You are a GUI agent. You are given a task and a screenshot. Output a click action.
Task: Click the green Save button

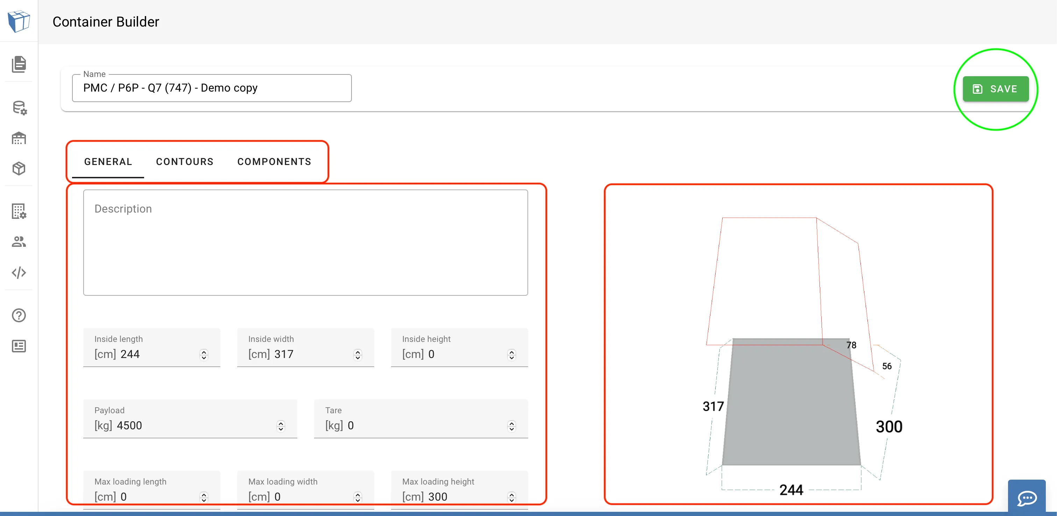[995, 89]
